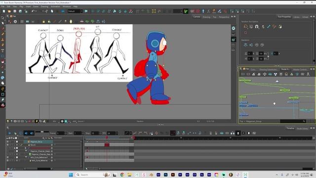Screen dimensions: 316x178
Task: Click the Undo arrow icon
Action: tap(33, 11)
